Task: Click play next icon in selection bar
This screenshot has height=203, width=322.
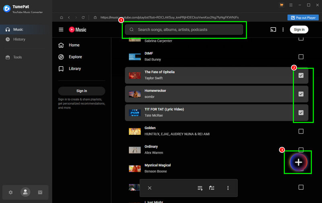Action: (212, 188)
